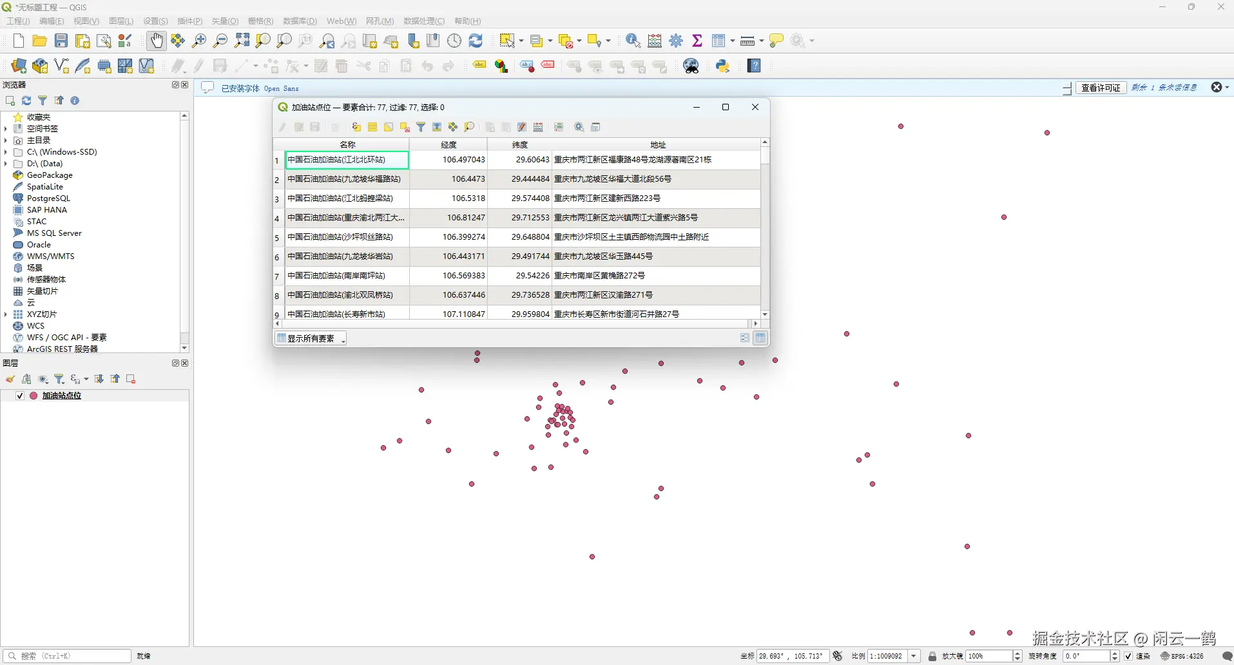Save the current project
Image resolution: width=1234 pixels, height=665 pixels.
point(61,41)
